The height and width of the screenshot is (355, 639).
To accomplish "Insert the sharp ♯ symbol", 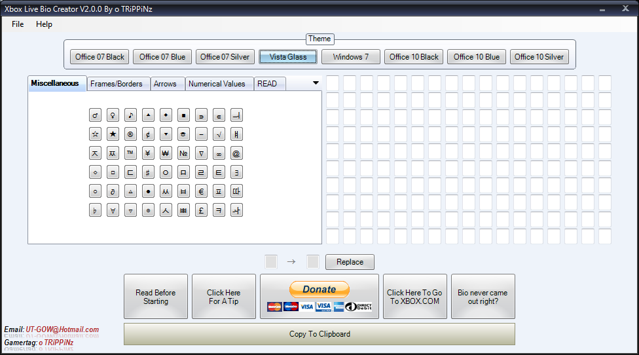I will (148, 172).
